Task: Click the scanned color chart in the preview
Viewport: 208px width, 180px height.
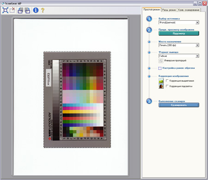Action: 77,100
